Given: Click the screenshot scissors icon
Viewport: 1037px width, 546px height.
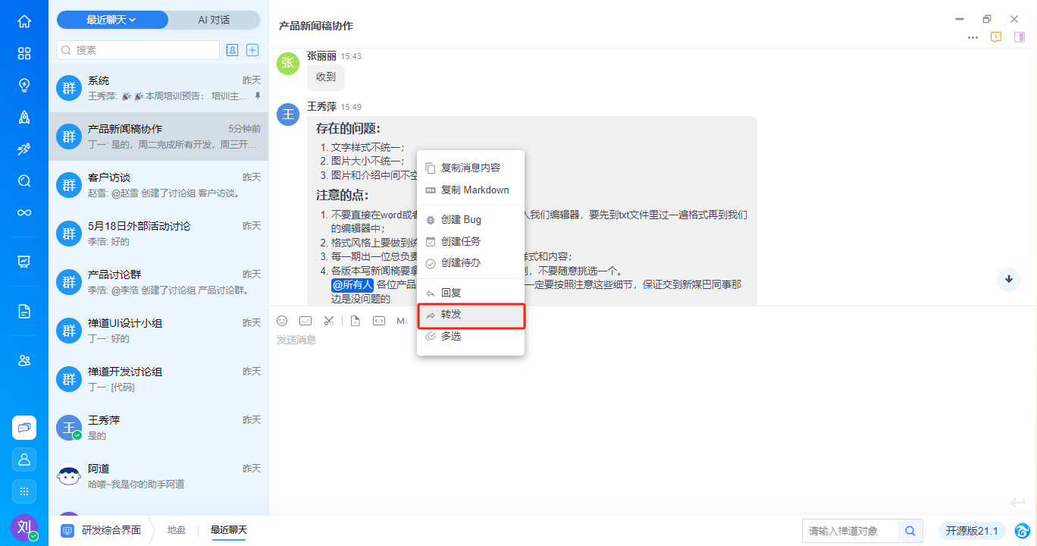Looking at the screenshot, I should (328, 321).
